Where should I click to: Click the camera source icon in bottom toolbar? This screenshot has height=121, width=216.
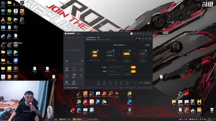[104, 83]
